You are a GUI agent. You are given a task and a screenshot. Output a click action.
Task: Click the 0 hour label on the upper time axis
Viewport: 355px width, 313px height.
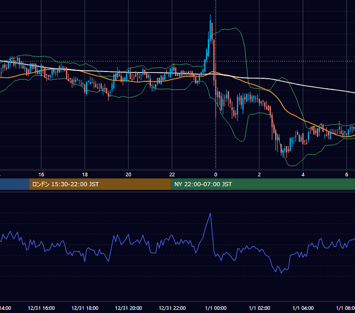pos(216,175)
